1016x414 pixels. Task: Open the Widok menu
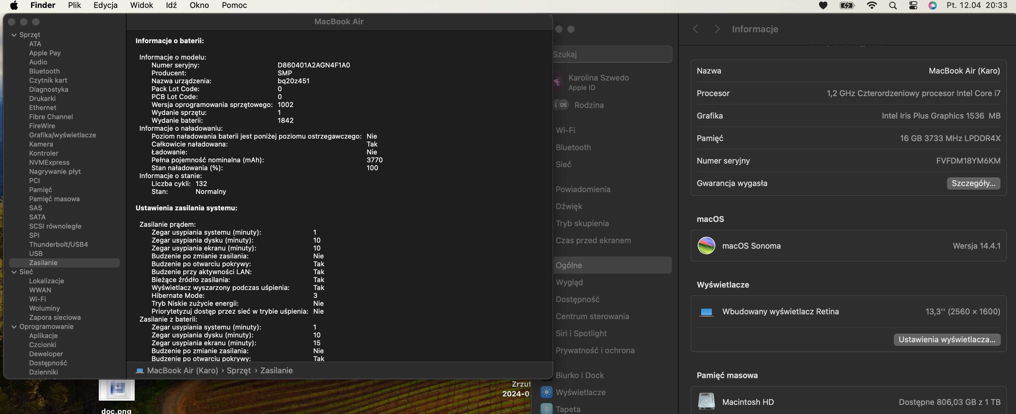pos(142,5)
